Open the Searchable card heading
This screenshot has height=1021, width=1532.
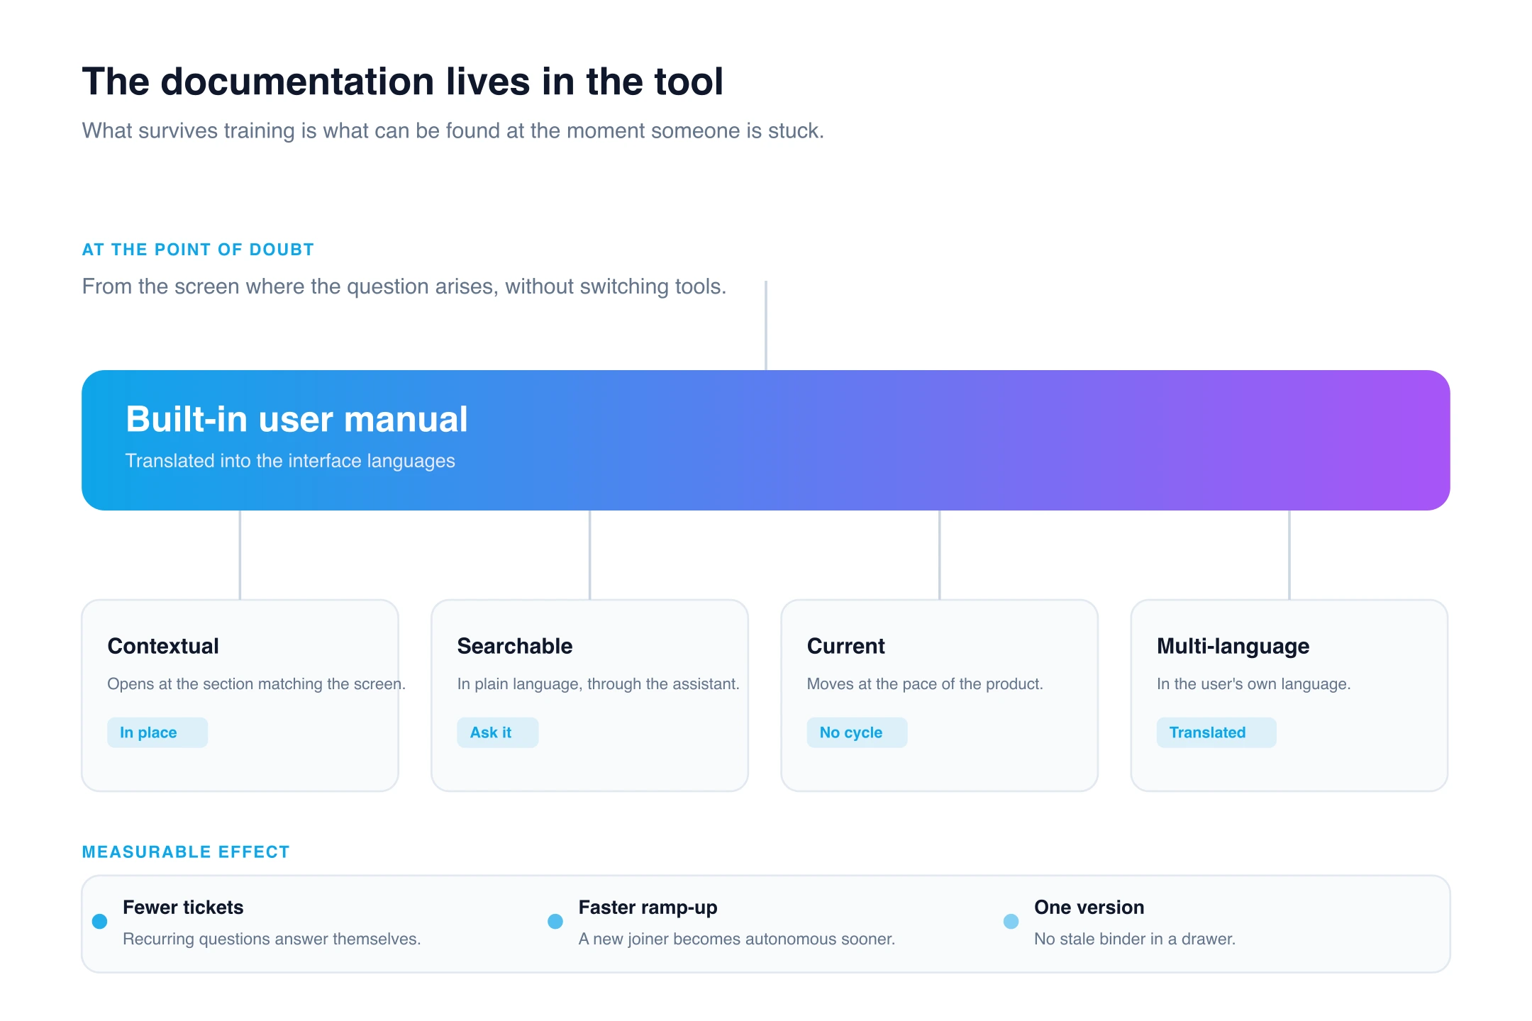click(515, 646)
